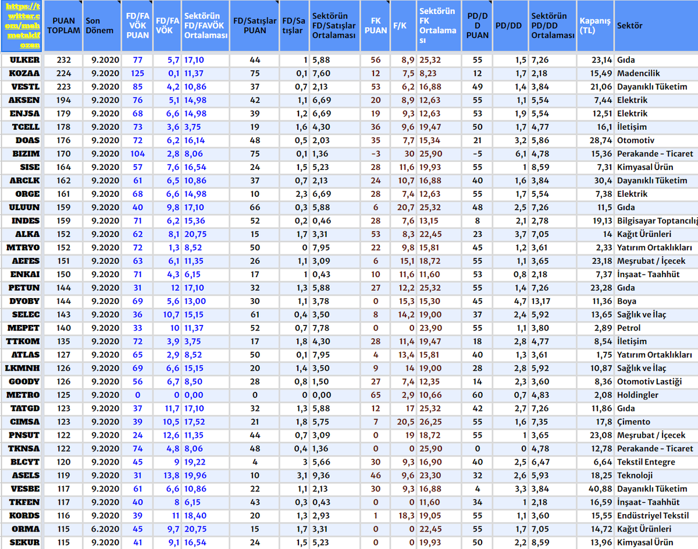Select the PD/DD PUAN column header
The image size is (698, 549).
coord(478,26)
